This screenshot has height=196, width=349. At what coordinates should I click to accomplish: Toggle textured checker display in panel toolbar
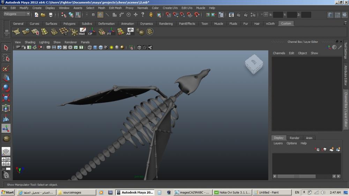pyautogui.click(x=106, y=47)
